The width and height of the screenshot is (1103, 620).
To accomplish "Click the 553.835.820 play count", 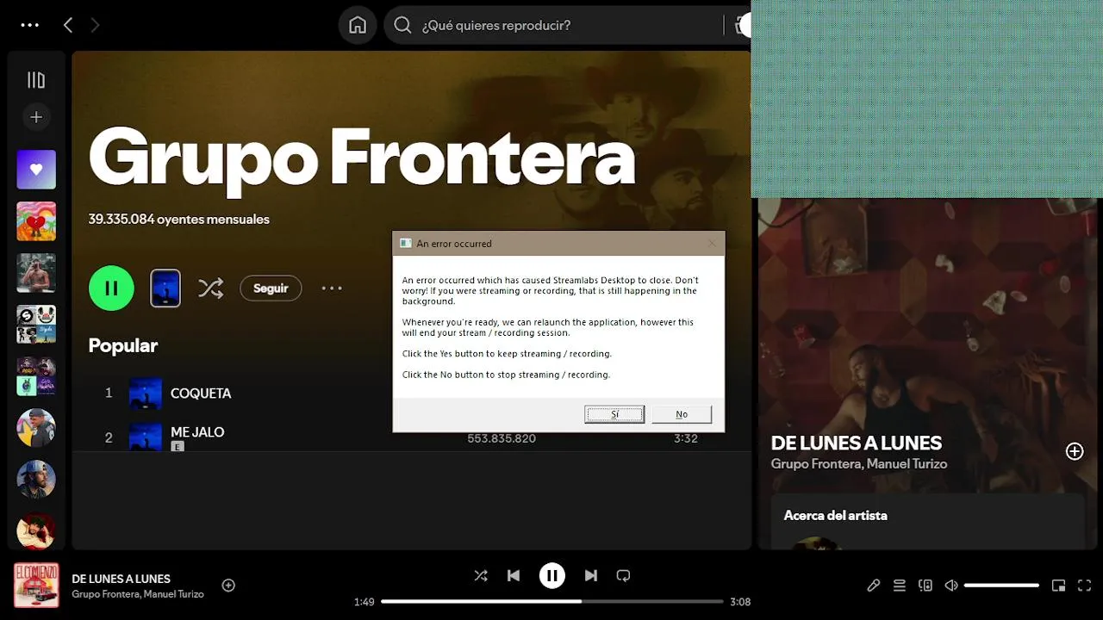I will (x=502, y=438).
